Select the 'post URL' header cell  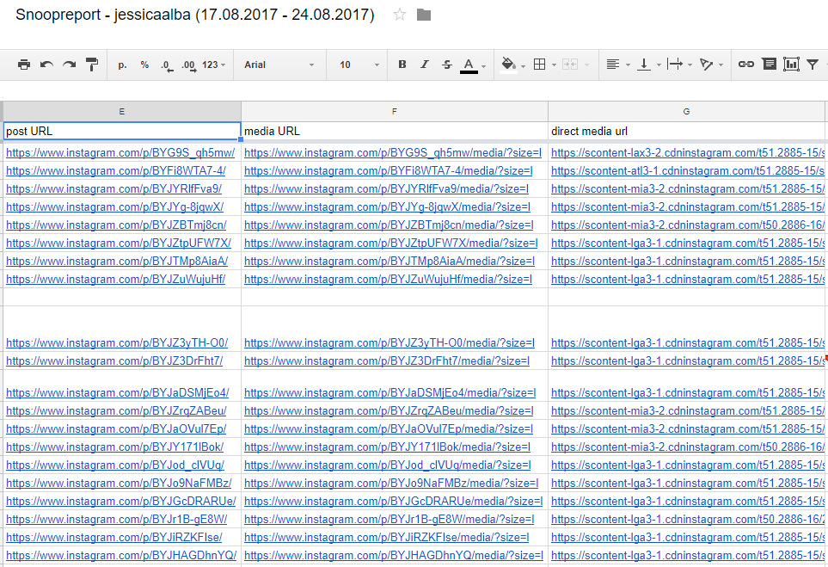pos(122,131)
